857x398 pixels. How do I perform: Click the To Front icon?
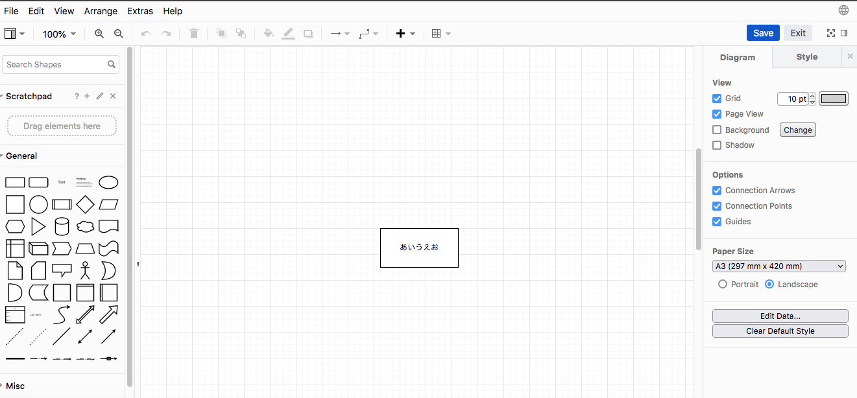pos(221,34)
